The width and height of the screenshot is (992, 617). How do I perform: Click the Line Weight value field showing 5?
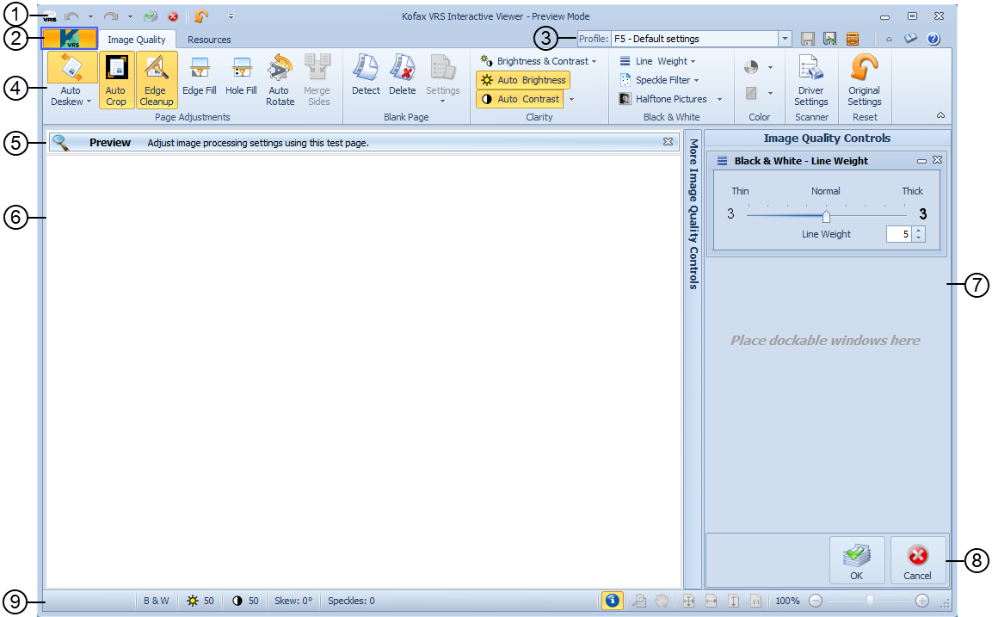[899, 234]
